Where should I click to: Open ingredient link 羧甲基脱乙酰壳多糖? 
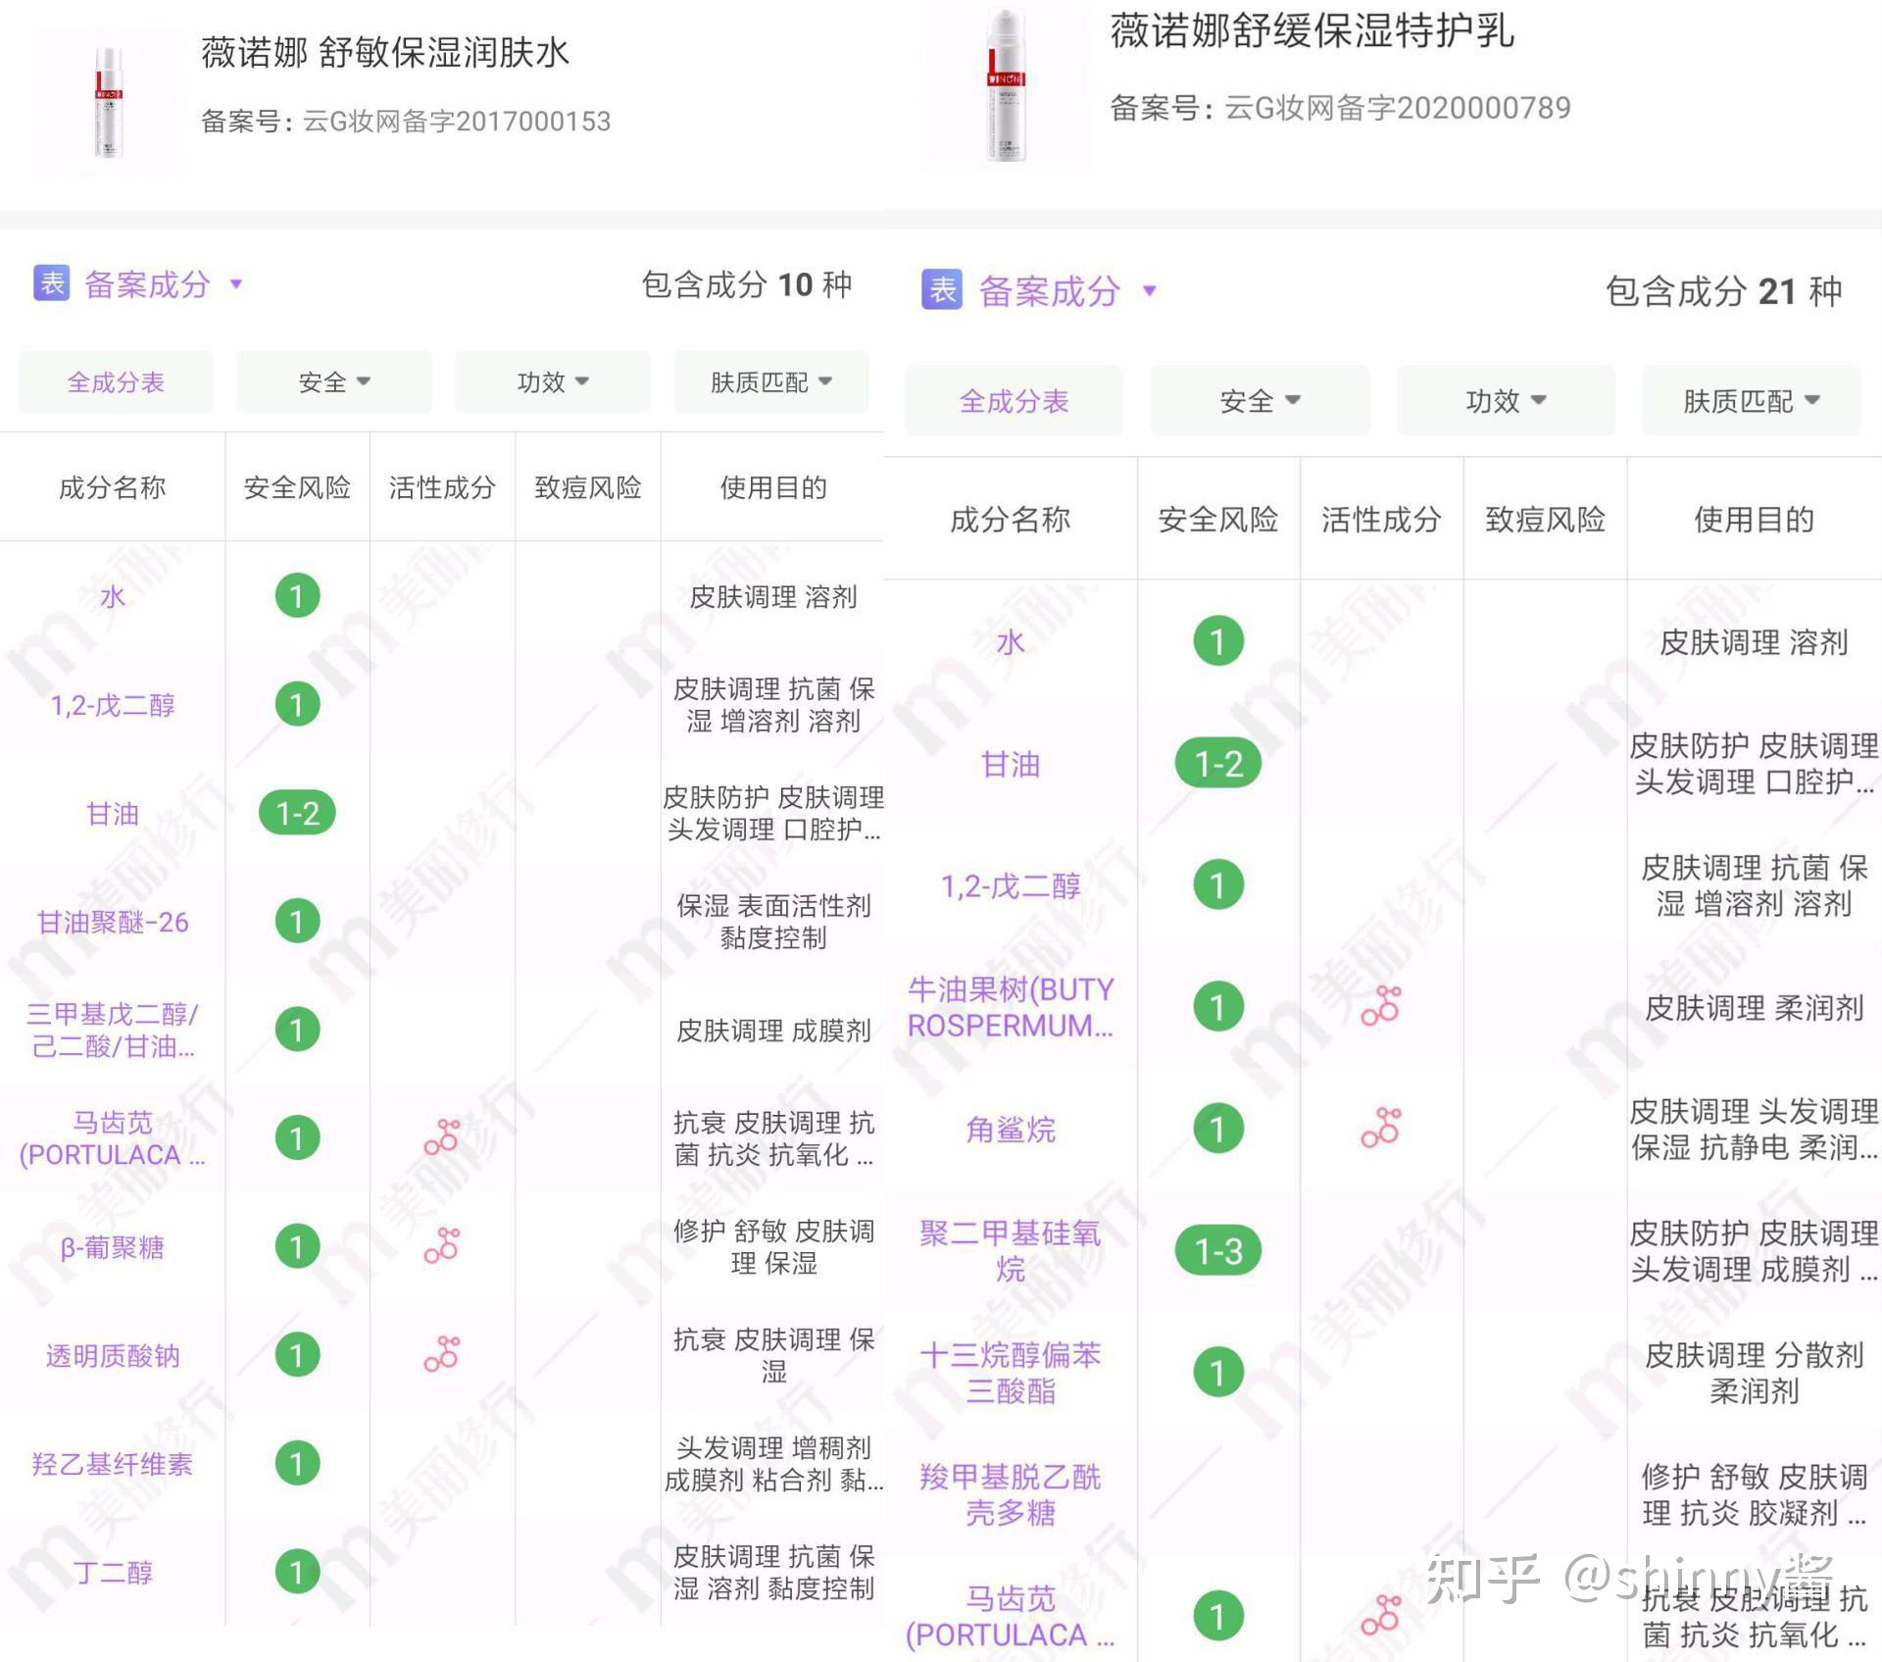click(x=1011, y=1494)
